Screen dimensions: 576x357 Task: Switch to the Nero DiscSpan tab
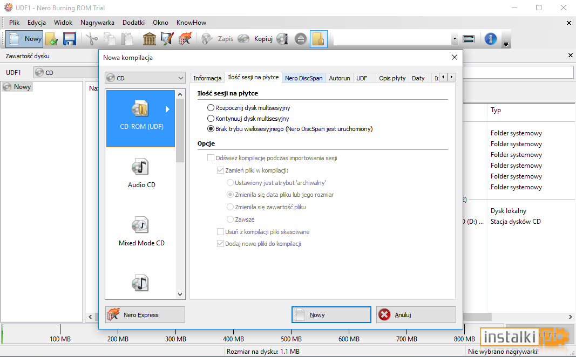303,78
